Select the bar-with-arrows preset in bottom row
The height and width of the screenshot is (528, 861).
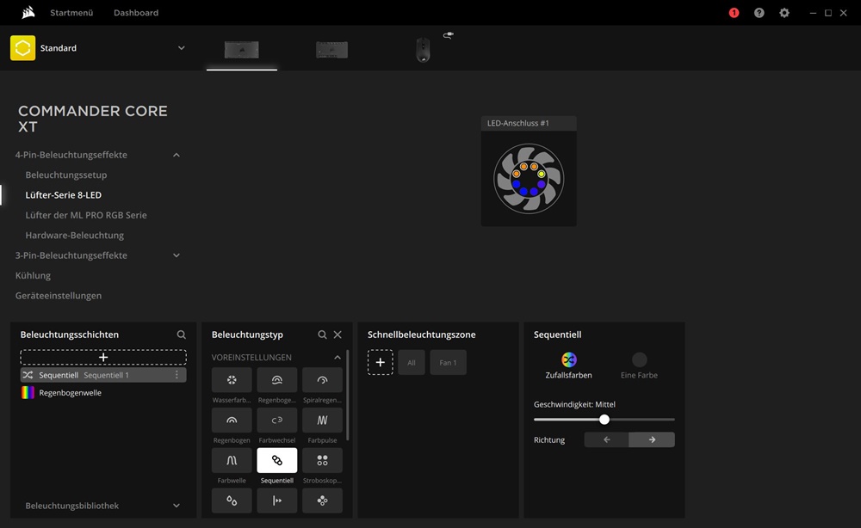pos(276,500)
